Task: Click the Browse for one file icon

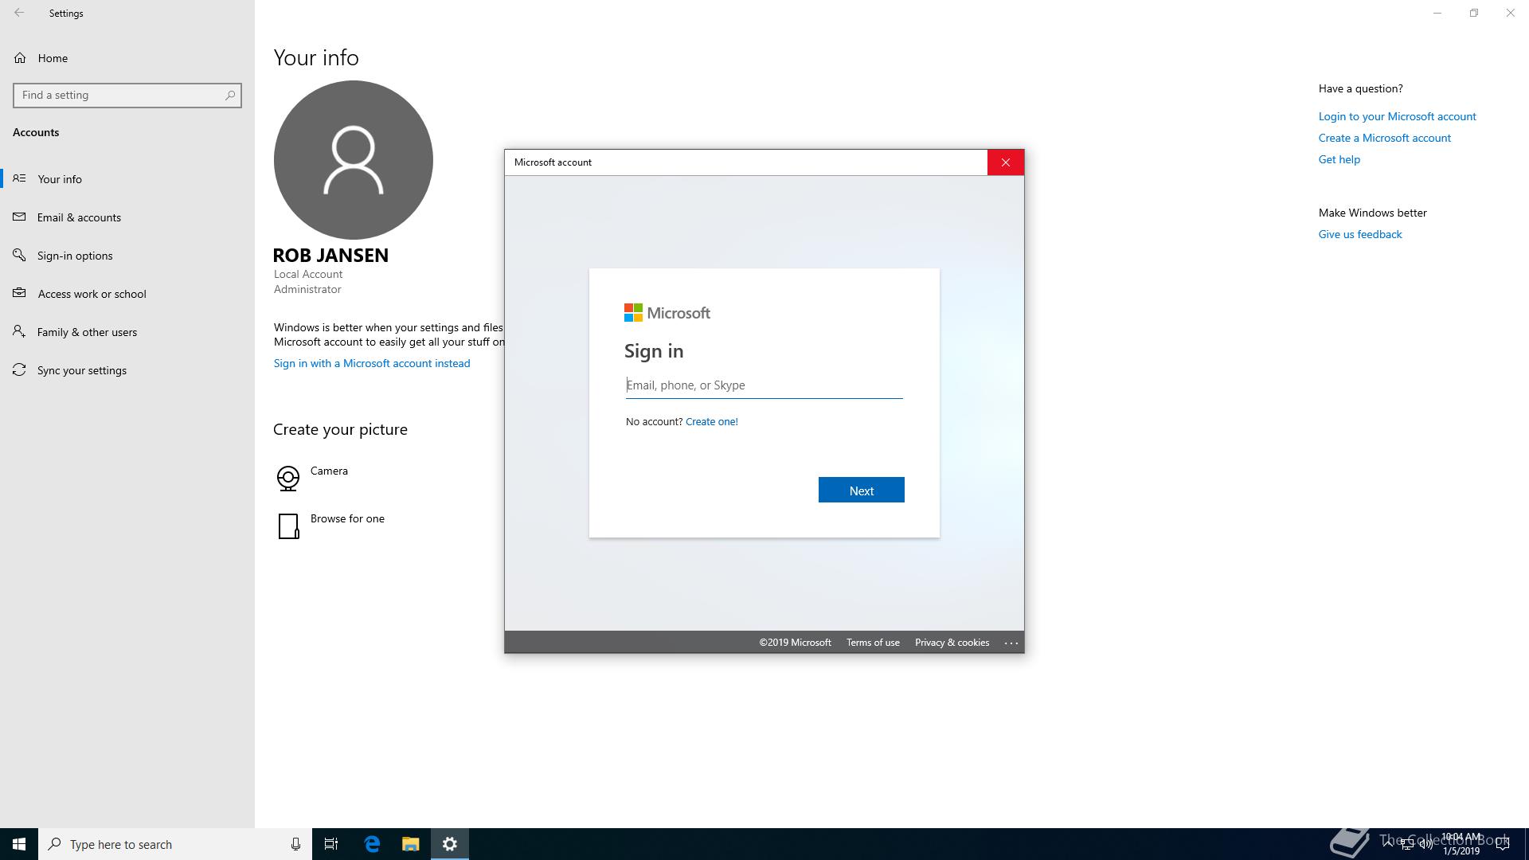Action: pyautogui.click(x=288, y=526)
